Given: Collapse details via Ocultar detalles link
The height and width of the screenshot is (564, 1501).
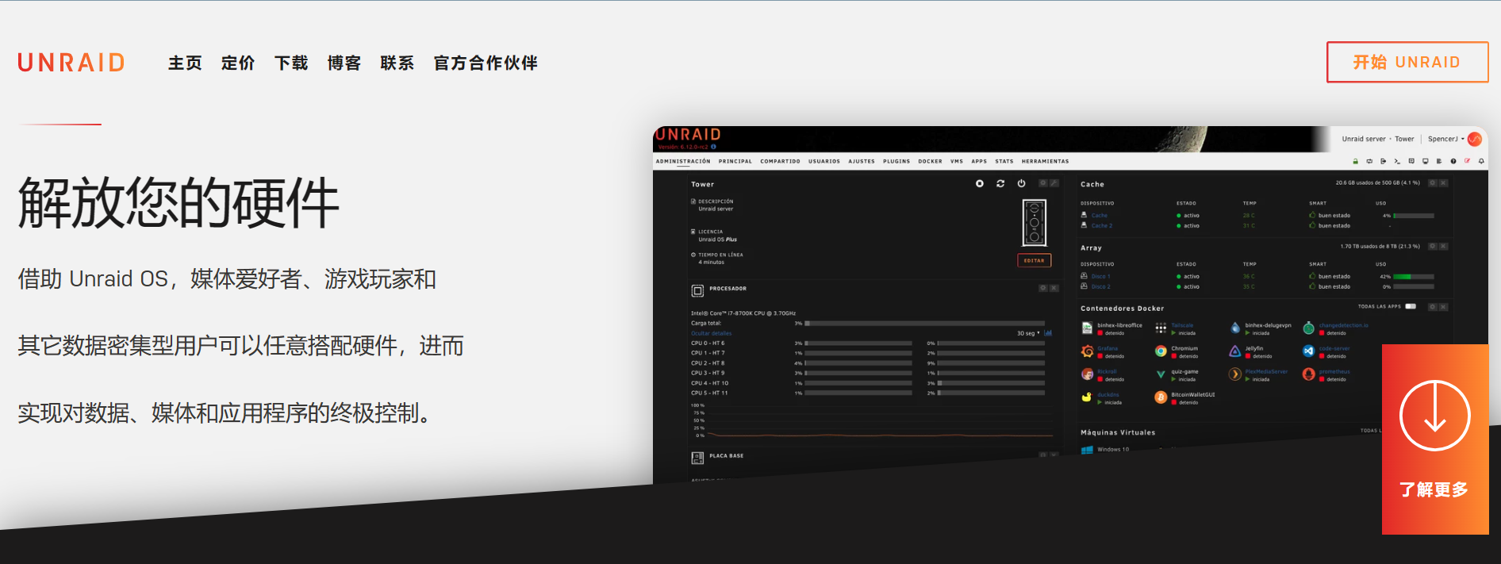Looking at the screenshot, I should pyautogui.click(x=711, y=333).
